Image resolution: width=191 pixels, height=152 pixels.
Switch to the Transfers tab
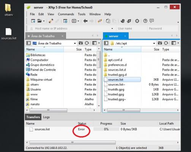click(33, 117)
